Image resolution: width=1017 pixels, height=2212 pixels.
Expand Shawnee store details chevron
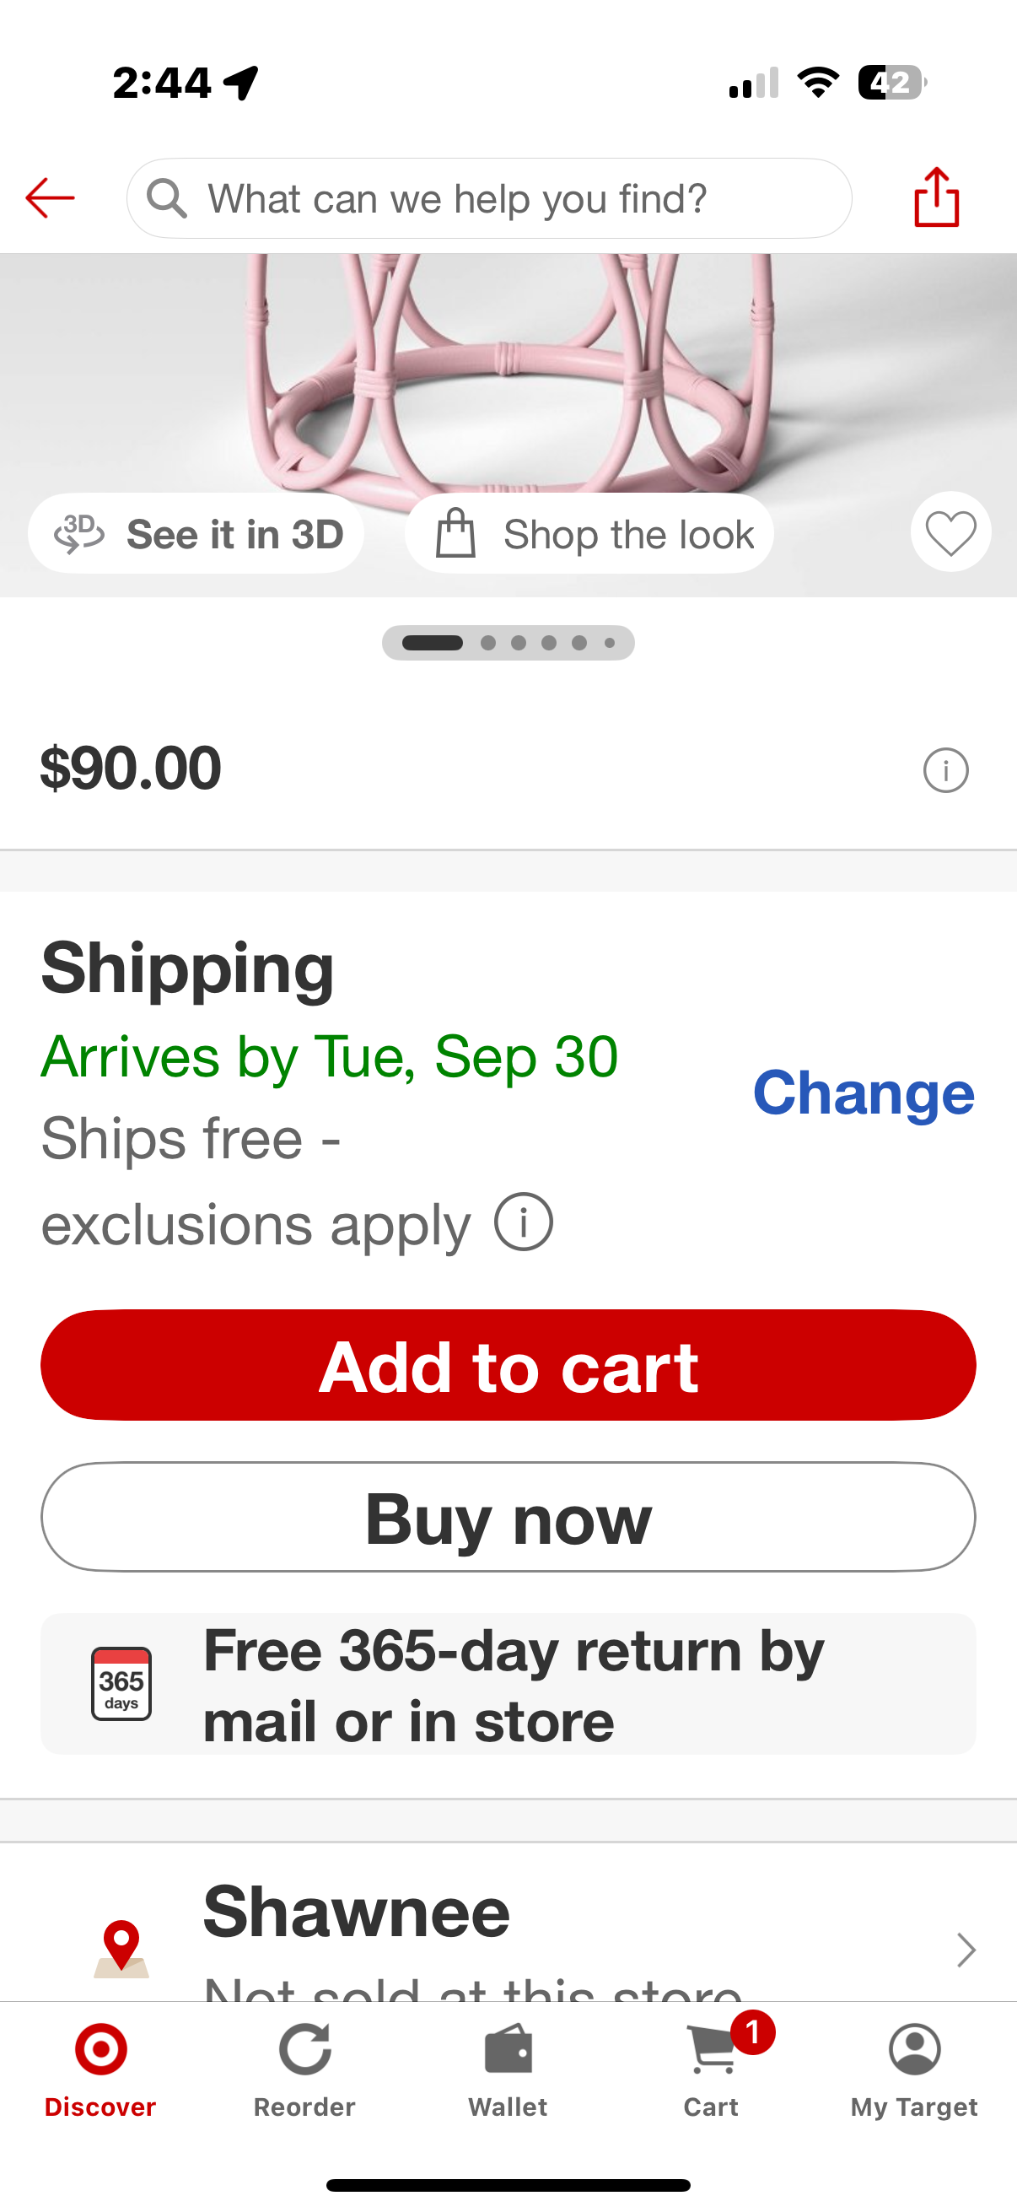(966, 1950)
